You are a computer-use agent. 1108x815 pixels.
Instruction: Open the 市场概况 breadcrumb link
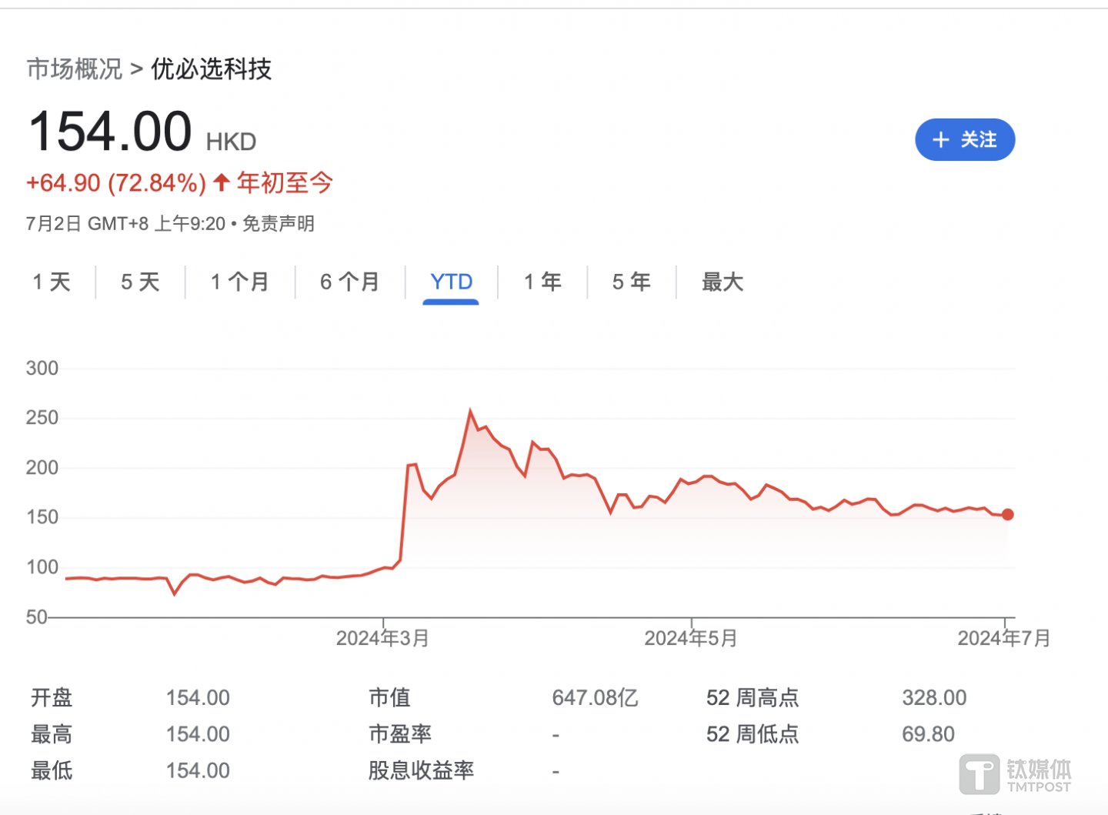[x=75, y=69]
